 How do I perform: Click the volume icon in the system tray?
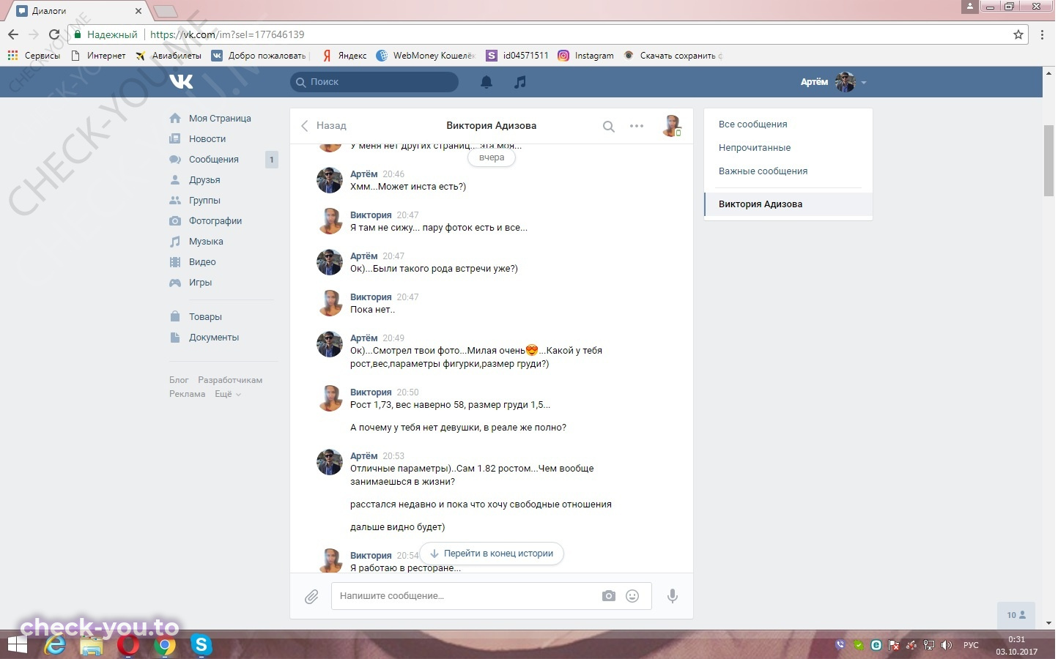click(x=947, y=645)
